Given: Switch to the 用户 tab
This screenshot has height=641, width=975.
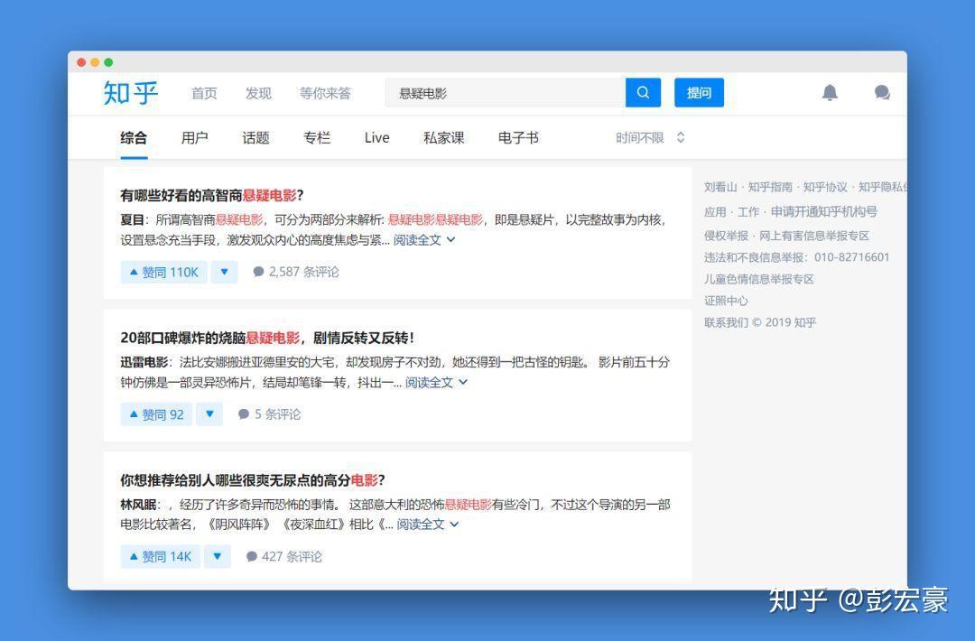Looking at the screenshot, I should pos(195,137).
